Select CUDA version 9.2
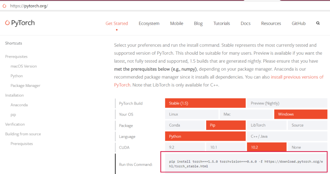 pos(185,147)
